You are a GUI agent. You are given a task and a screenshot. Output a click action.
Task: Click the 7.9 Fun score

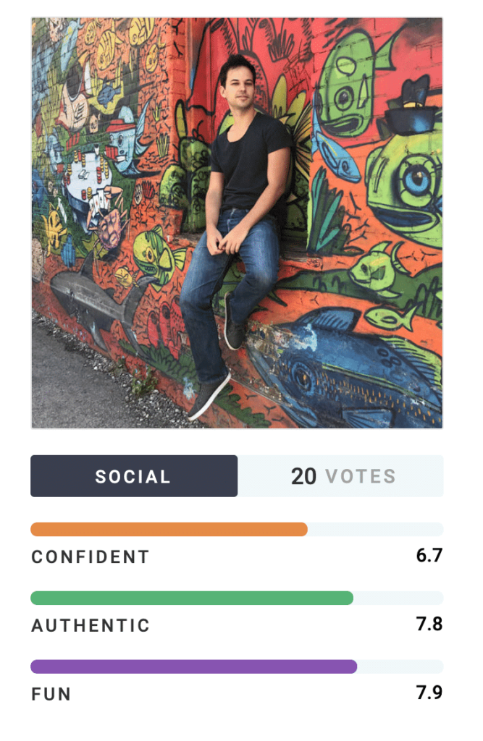tap(429, 693)
